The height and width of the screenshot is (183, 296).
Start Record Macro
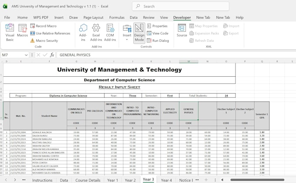[x=44, y=26]
